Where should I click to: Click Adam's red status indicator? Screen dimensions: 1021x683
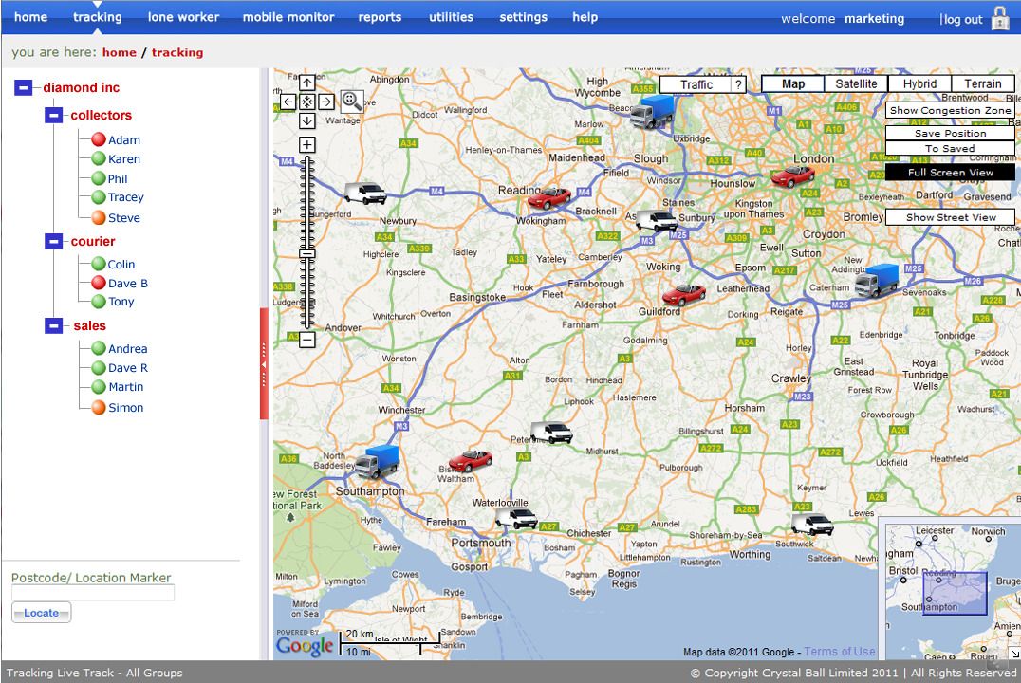tap(98, 139)
